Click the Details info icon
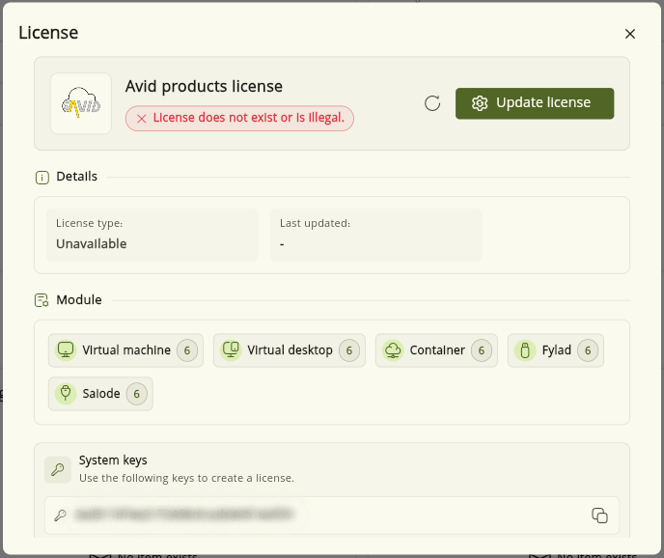 coord(41,177)
